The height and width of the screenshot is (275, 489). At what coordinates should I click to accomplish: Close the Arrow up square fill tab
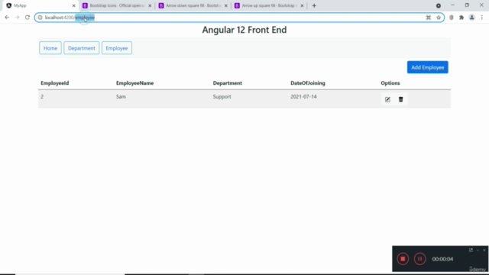302,5
